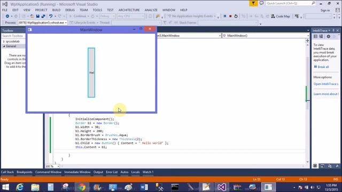Click the editor split plus icon

click(x=307, y=41)
